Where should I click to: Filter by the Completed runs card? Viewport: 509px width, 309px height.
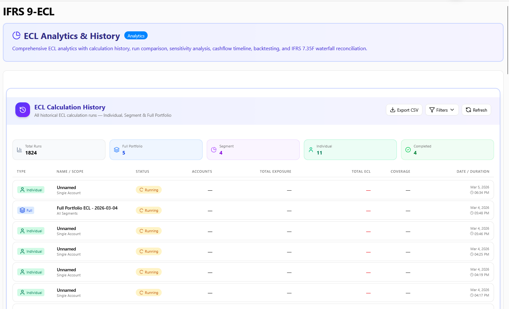pos(447,150)
